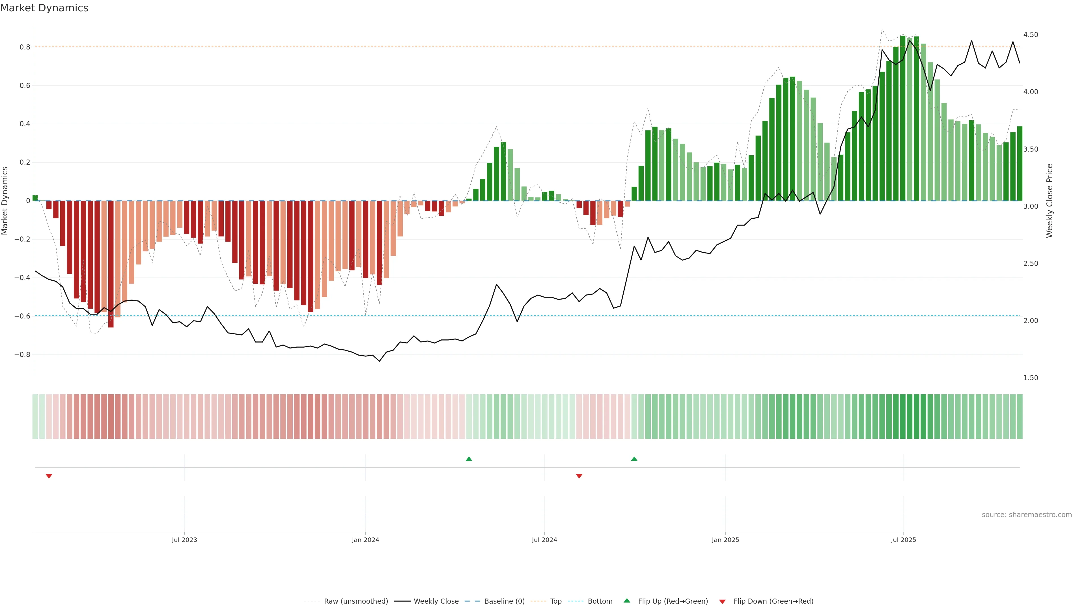
Task: Click the Raw (unsmoothed) dashed line legend icon
Action: click(x=312, y=601)
